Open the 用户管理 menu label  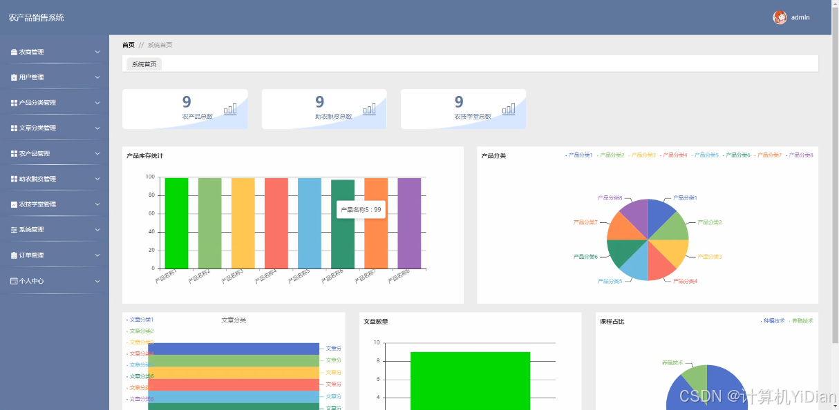[x=31, y=77]
